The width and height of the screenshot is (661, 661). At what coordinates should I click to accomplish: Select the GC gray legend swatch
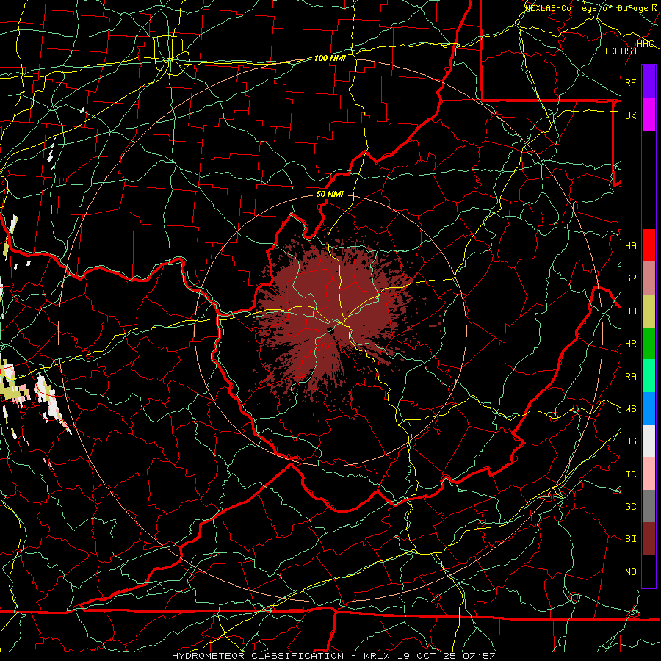click(649, 506)
